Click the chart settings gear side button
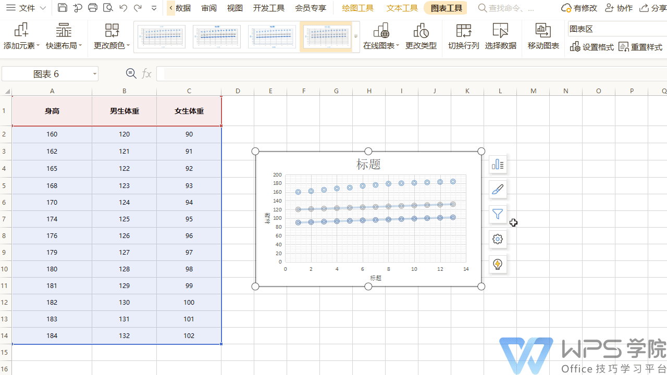Image resolution: width=667 pixels, height=375 pixels. coord(498,239)
